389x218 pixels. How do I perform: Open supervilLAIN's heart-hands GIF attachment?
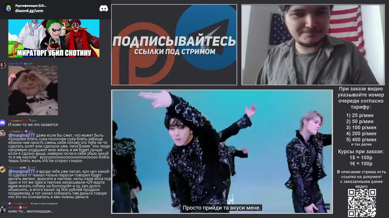[x=33, y=91]
